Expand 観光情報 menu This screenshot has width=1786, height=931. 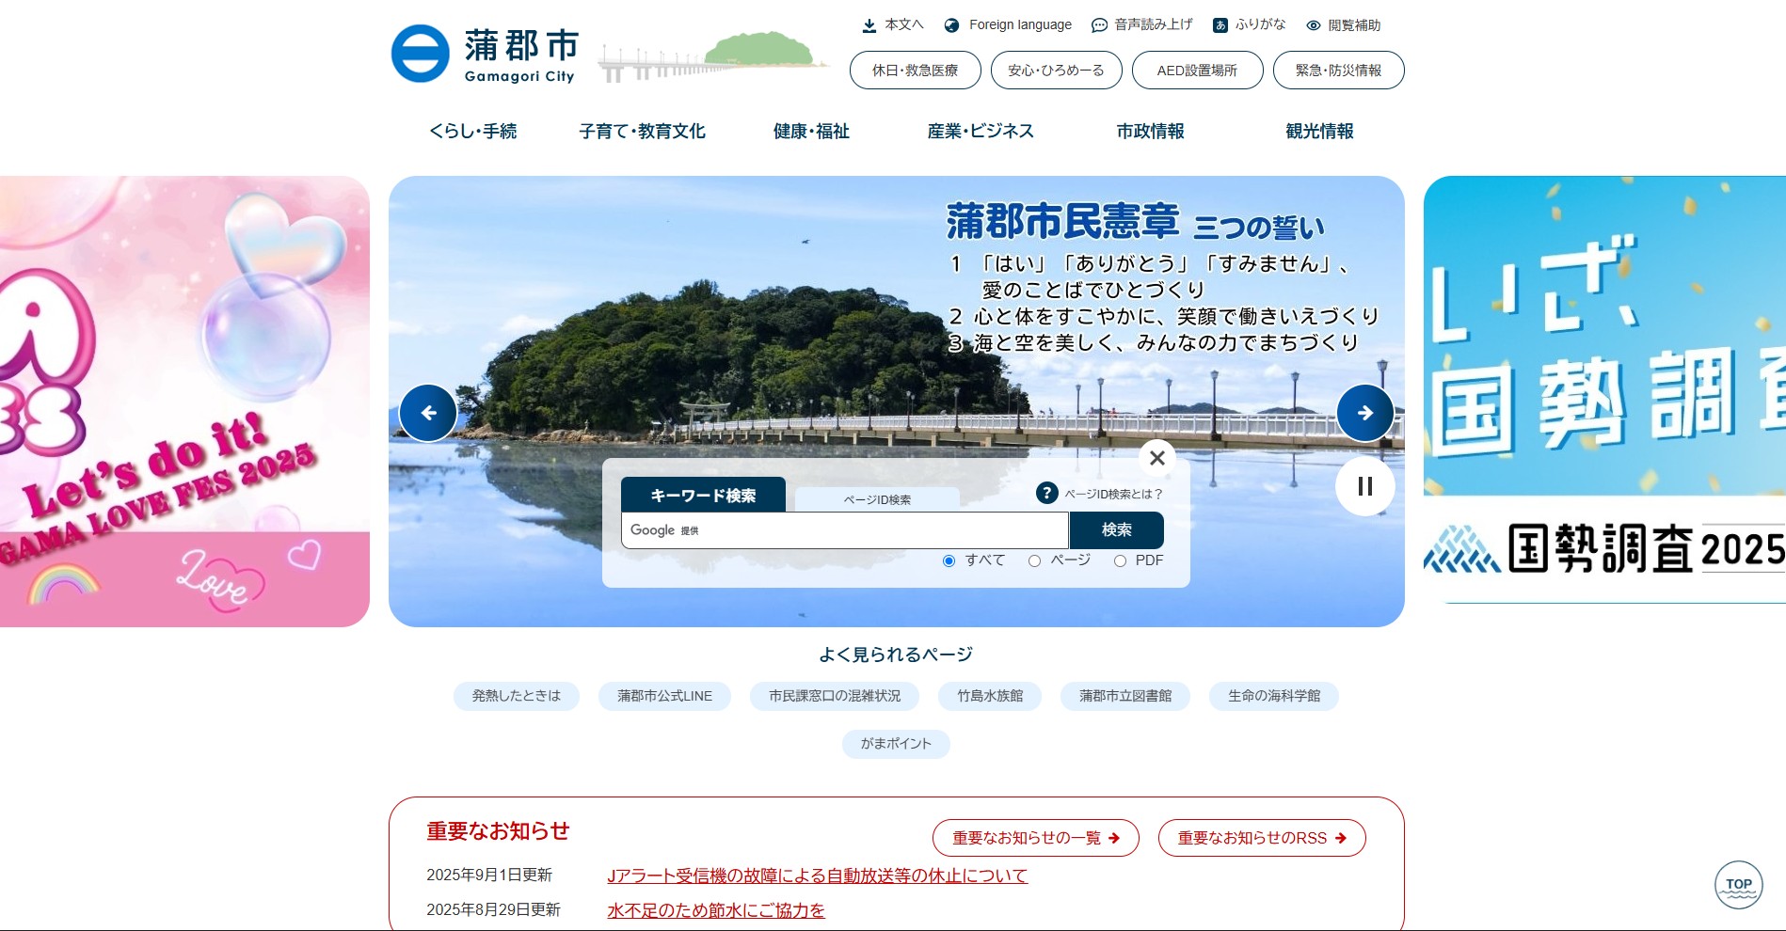1319,132
